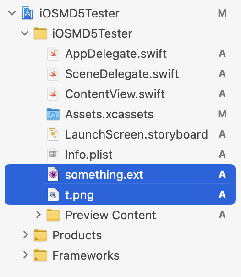The height and width of the screenshot is (277, 241).
Task: Click the SceneDelegate.swift Swift file icon
Action: tap(53, 74)
